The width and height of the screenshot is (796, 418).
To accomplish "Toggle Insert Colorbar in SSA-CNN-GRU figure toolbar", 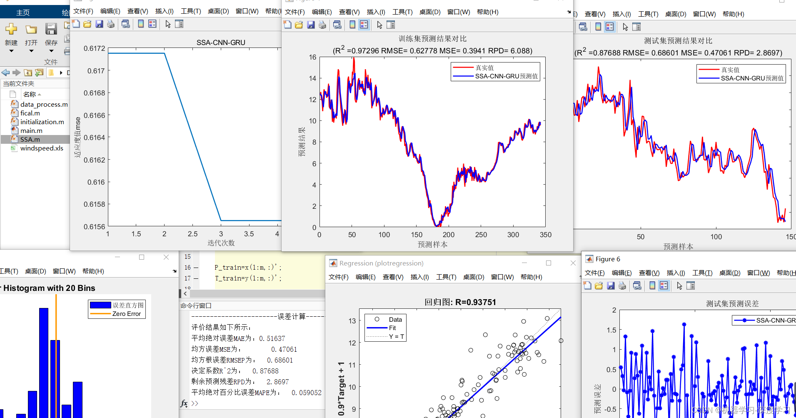I will click(141, 24).
